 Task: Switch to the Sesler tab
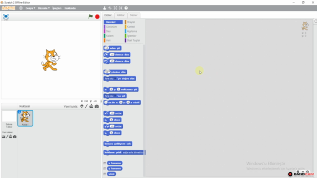(x=133, y=15)
